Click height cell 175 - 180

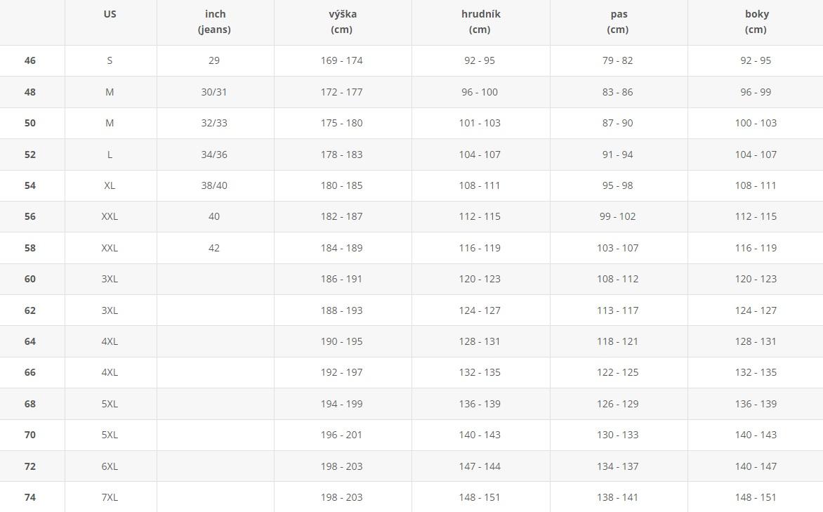tap(342, 123)
